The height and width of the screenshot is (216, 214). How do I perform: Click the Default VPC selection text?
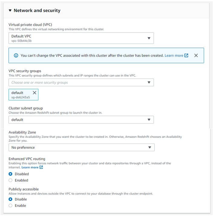tap(21, 36)
